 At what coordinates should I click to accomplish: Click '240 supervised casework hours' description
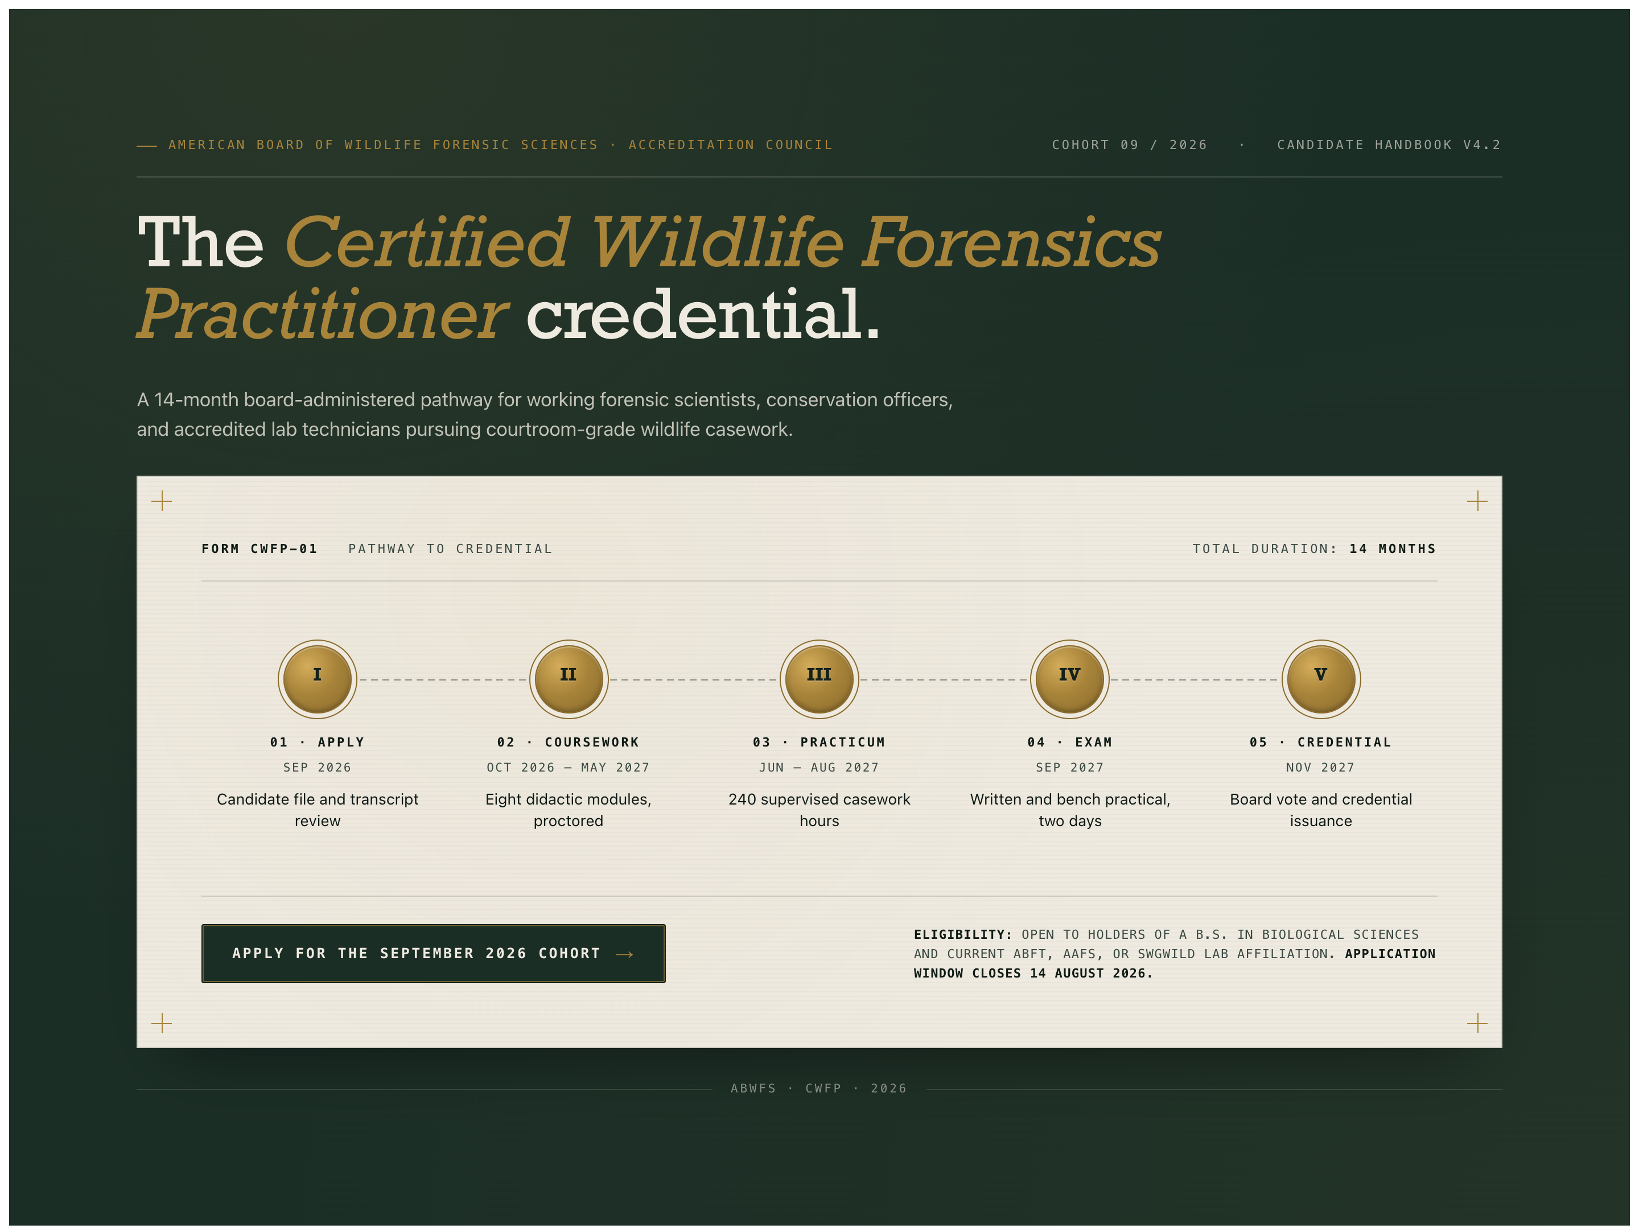pos(819,810)
